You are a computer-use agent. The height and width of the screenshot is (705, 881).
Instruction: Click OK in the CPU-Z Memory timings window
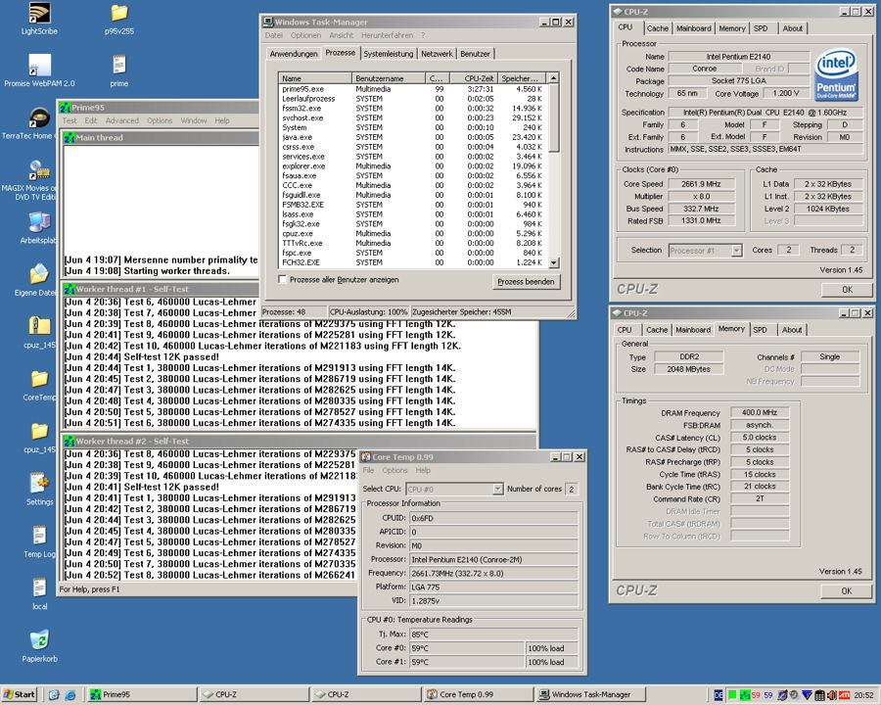coord(847,591)
